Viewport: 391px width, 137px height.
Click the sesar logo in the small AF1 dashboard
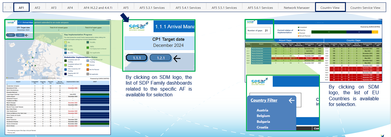pyautogui.click(x=11, y=22)
